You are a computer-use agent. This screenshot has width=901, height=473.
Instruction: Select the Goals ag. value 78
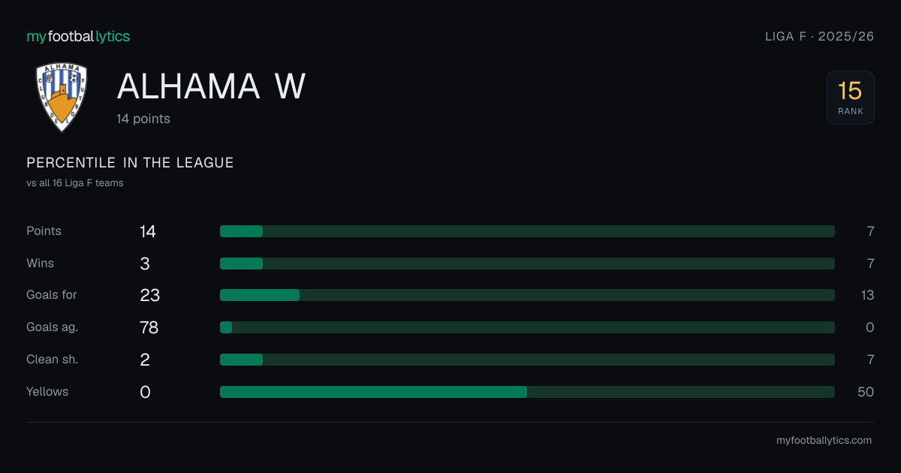coord(149,327)
